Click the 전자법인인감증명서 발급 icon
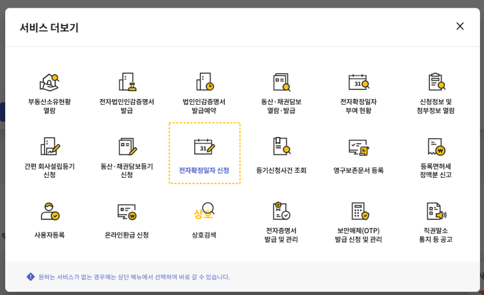The width and height of the screenshot is (484, 295). (127, 82)
